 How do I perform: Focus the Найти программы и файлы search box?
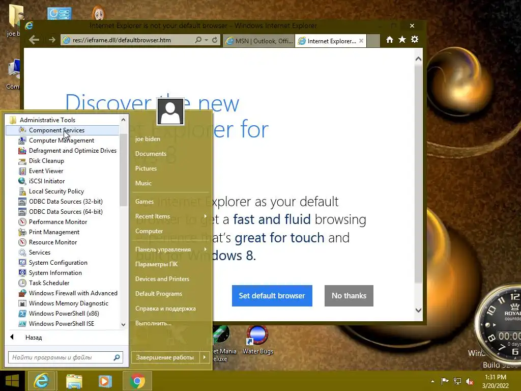[x=66, y=357]
